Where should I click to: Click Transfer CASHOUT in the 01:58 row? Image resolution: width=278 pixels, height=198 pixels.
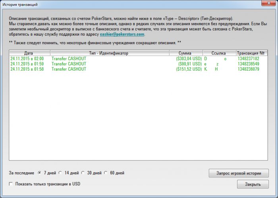click(x=69, y=69)
